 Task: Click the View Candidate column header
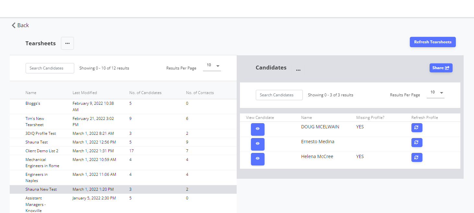pyautogui.click(x=260, y=118)
